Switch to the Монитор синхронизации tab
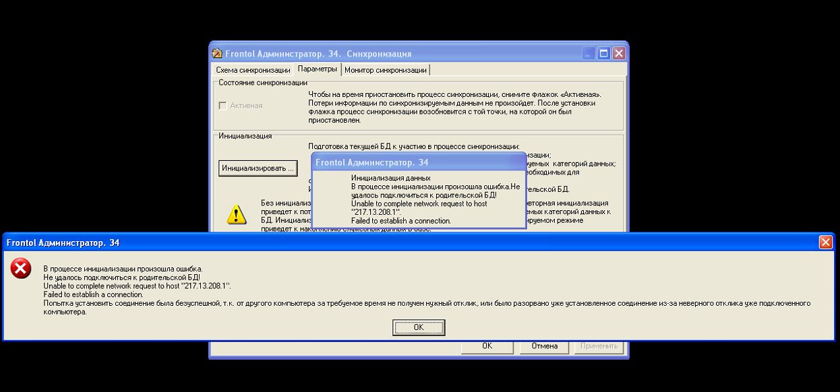 [385, 70]
